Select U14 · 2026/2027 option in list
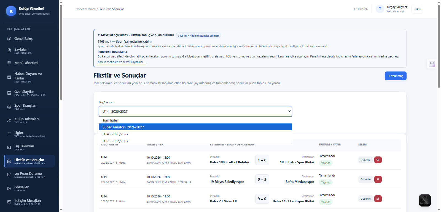The width and height of the screenshot is (441, 212). click(195, 134)
